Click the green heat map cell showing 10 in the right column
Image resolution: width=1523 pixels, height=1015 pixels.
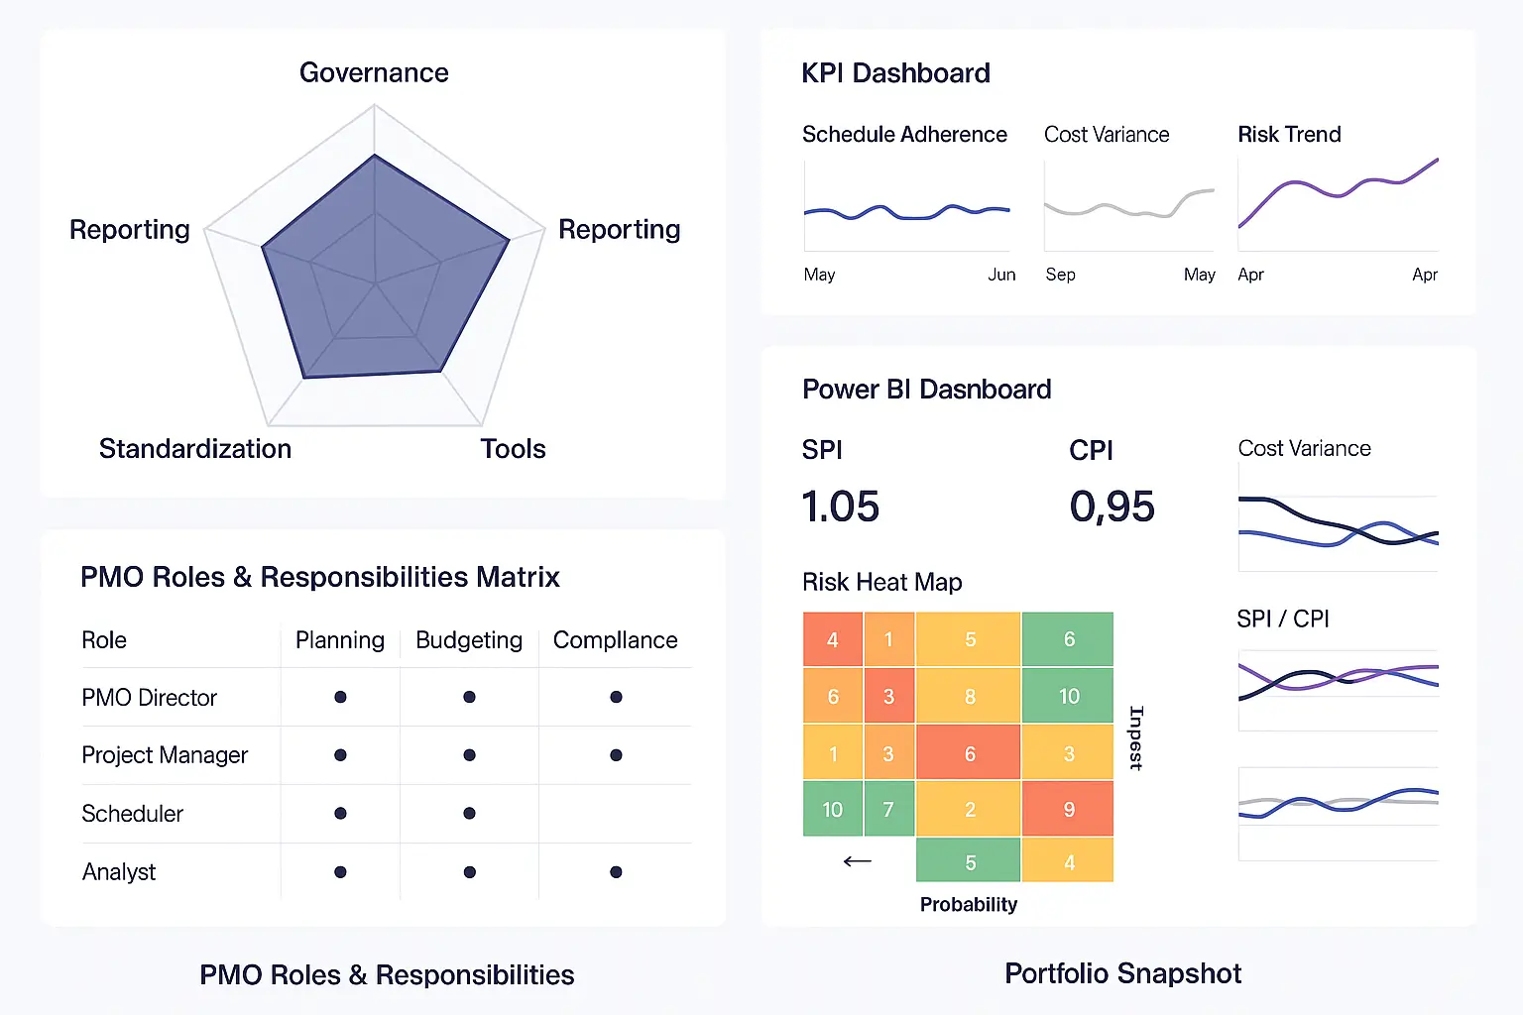point(1068,696)
